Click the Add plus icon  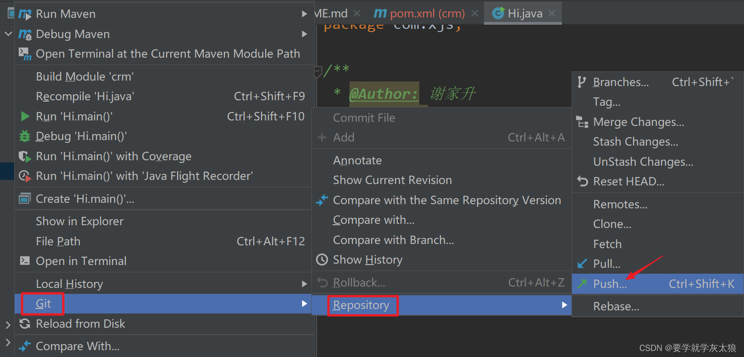pos(322,137)
